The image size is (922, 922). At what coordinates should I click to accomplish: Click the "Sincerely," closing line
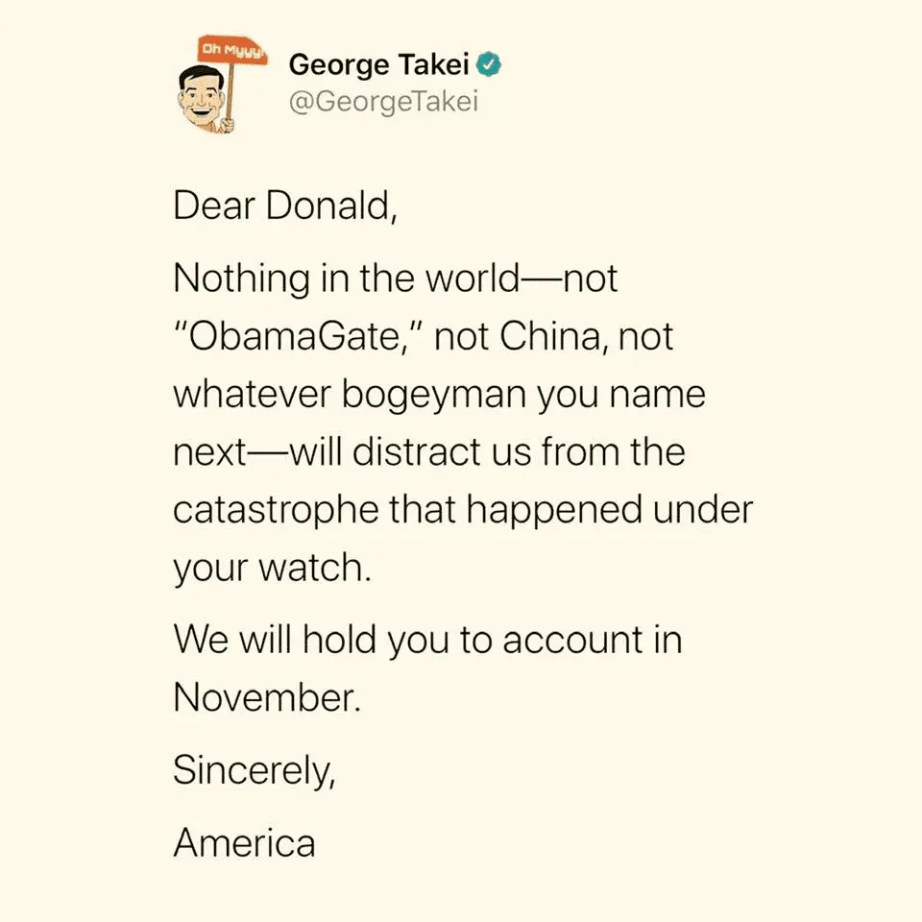[255, 769]
